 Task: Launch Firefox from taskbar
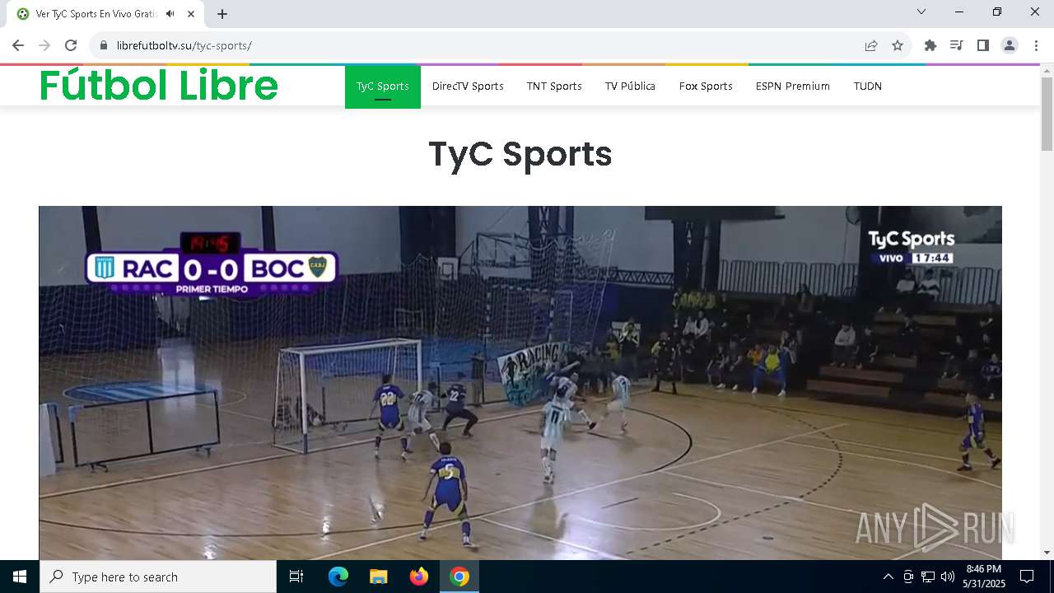click(419, 577)
